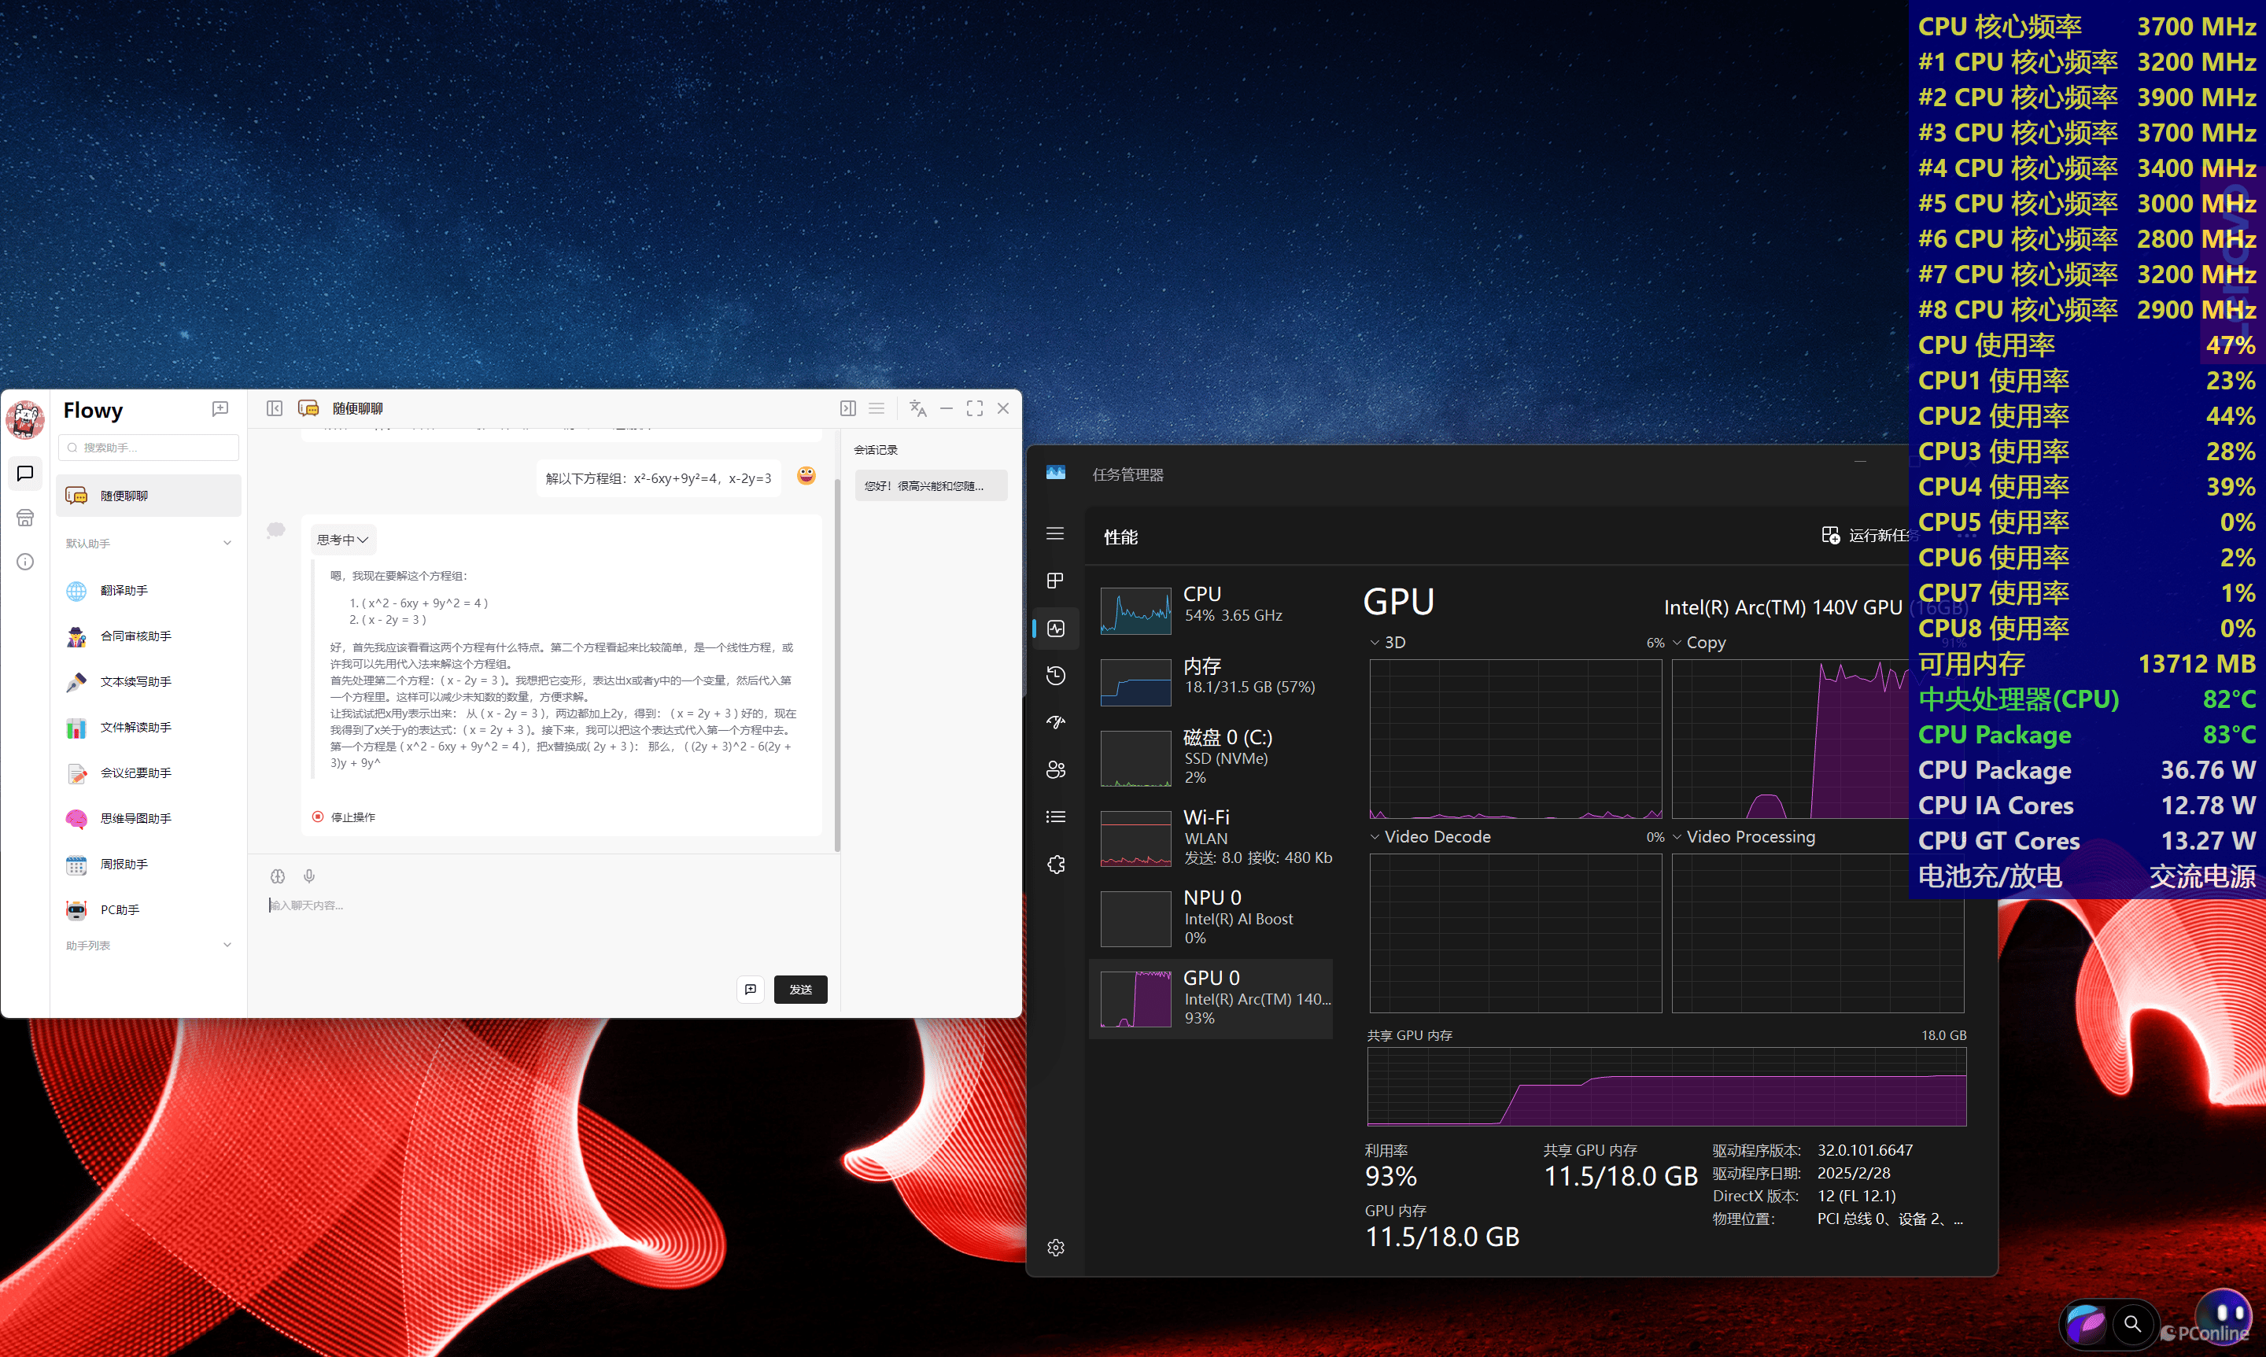
Task: Click the translate language icon
Action: click(x=917, y=407)
